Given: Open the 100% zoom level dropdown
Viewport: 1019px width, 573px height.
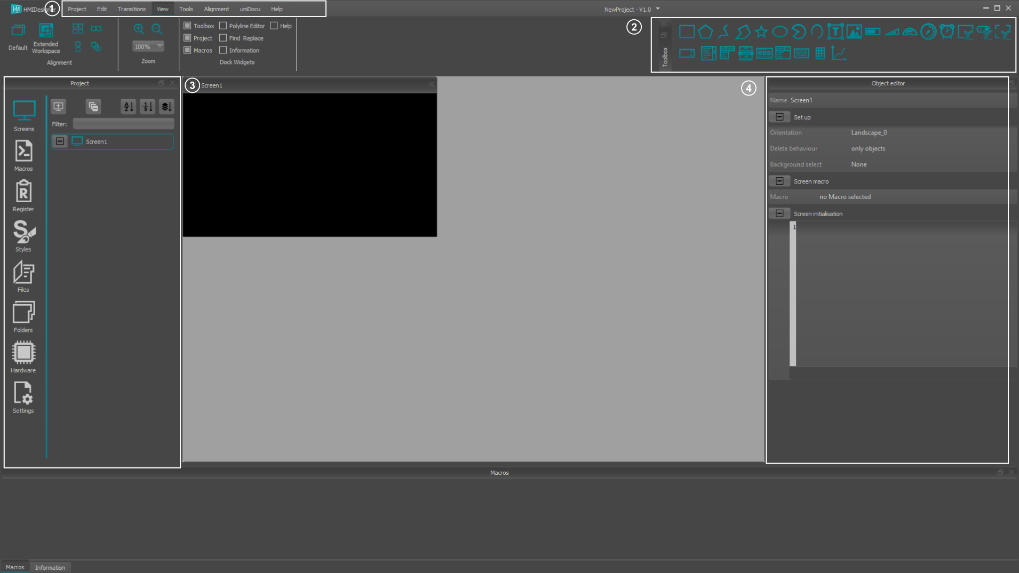Looking at the screenshot, I should tap(160, 46).
